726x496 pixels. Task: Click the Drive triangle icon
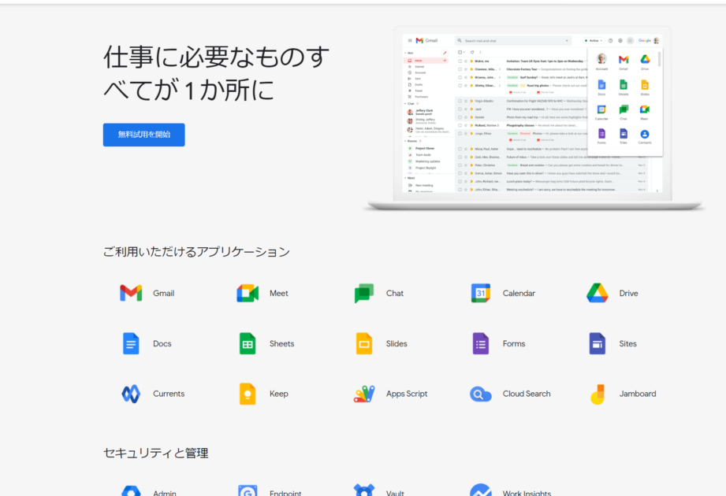pos(598,293)
